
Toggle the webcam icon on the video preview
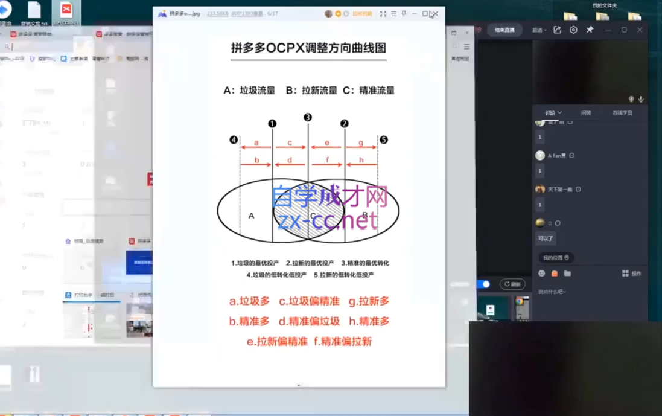pos(631,99)
